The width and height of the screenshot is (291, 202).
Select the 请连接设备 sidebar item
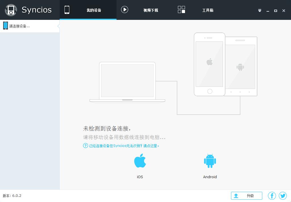click(19, 26)
